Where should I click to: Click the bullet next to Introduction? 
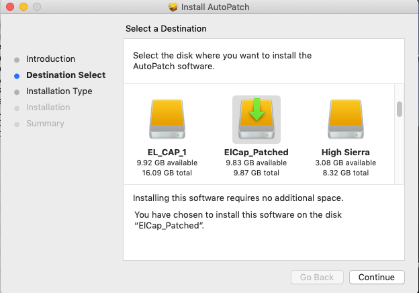point(17,59)
